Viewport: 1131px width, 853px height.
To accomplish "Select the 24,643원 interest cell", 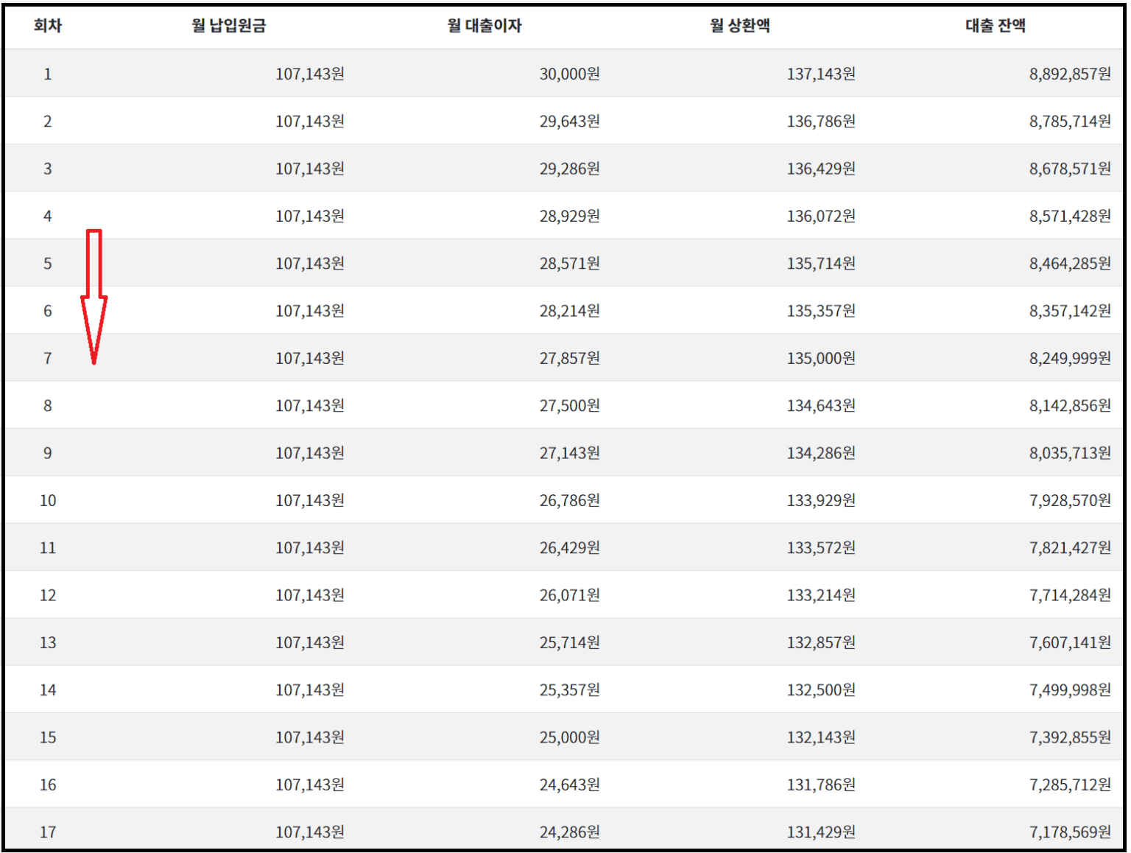I will pyautogui.click(x=569, y=785).
